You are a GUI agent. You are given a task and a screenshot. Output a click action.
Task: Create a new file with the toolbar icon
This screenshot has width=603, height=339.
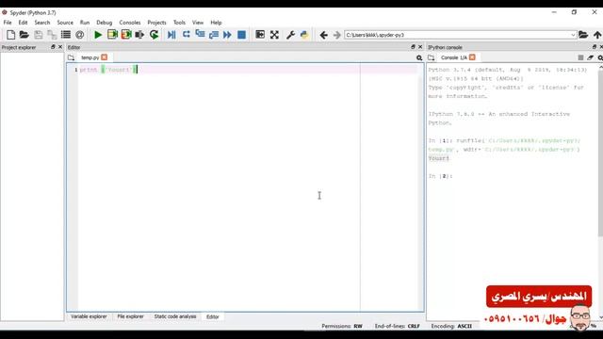tap(10, 35)
